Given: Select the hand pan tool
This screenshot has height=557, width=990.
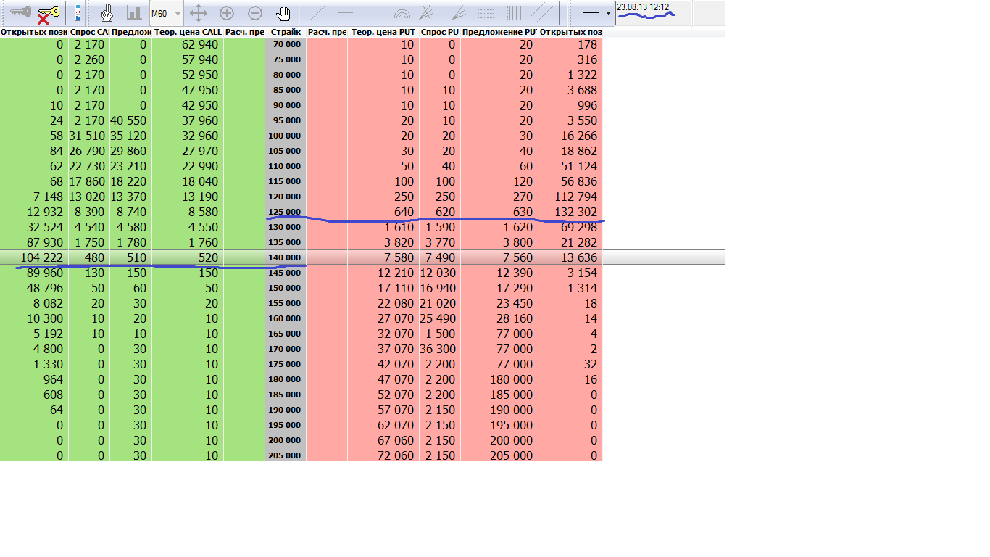Looking at the screenshot, I should tap(283, 13).
